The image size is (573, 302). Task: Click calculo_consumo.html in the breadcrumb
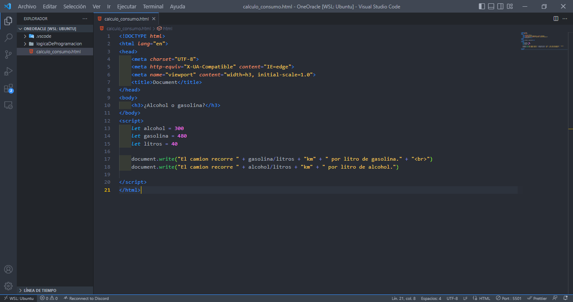point(128,29)
